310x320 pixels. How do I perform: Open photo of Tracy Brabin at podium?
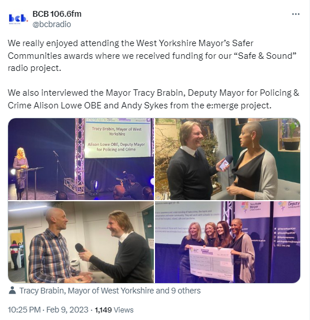[81, 159]
